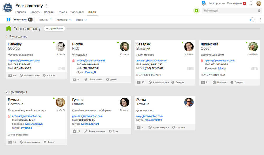Click lock icon beside richman email
Viewport: 264px width, 155px height.
coord(9,116)
